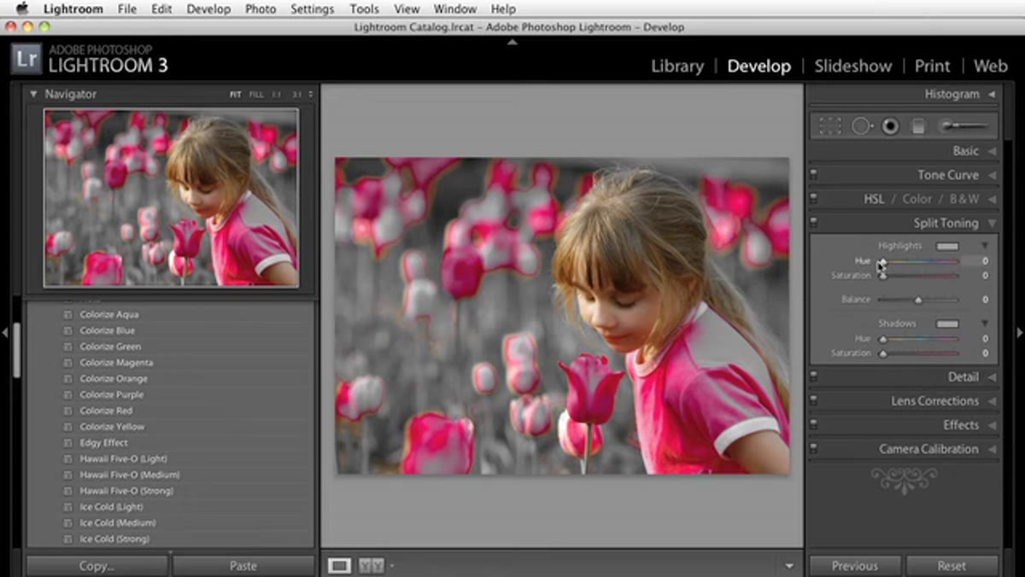Collapse the Split Toning panel

click(x=992, y=223)
